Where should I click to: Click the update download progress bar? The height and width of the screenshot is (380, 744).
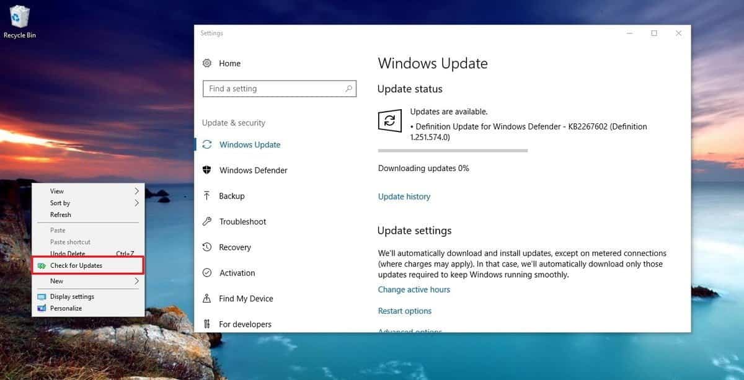453,151
